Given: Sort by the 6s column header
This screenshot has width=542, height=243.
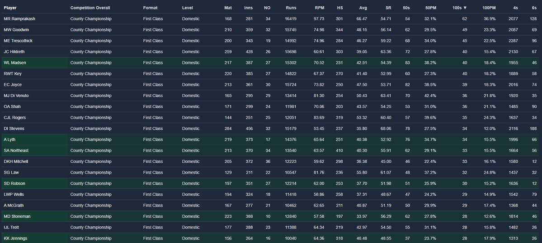Looking at the screenshot, I should pyautogui.click(x=534, y=8).
